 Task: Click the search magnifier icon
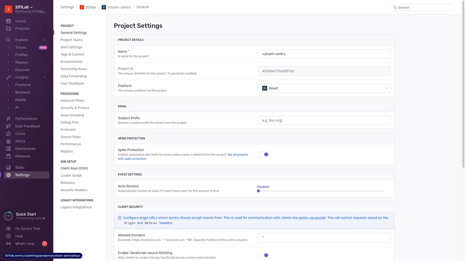pos(395,7)
